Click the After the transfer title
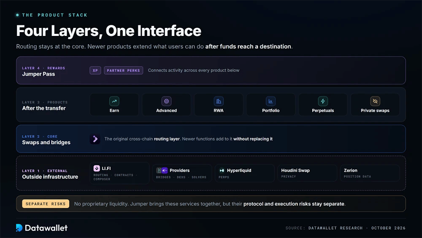Viewport: 422px width, 238px height. pos(44,108)
